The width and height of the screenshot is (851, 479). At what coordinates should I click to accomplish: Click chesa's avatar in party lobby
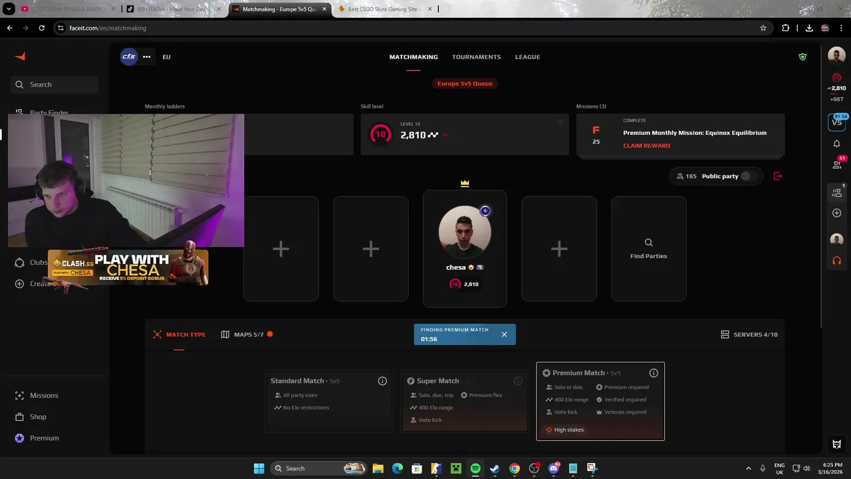tap(465, 232)
